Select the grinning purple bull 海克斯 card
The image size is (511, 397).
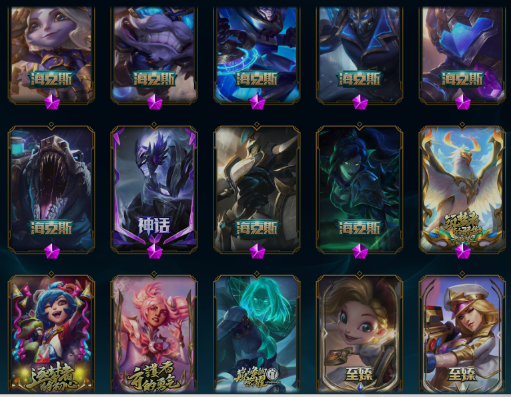154,54
